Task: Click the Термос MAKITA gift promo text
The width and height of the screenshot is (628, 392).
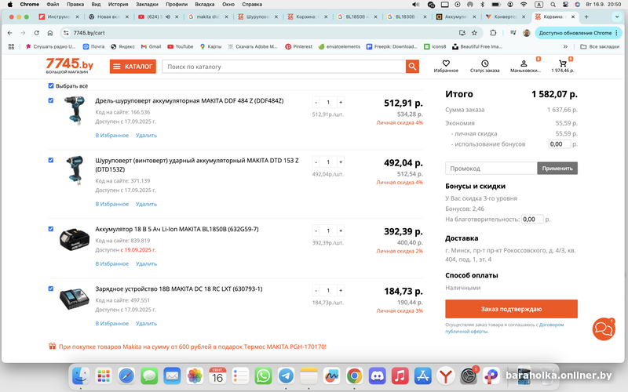Action: [x=192, y=347]
